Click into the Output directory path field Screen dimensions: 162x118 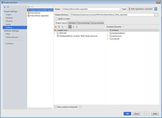[x=112, y=15]
